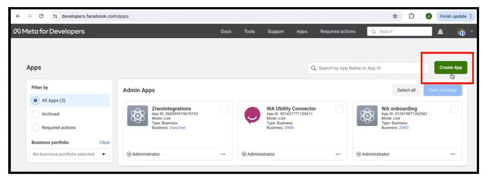Click the Meta for Developers logo
494x184 pixels.
point(49,31)
